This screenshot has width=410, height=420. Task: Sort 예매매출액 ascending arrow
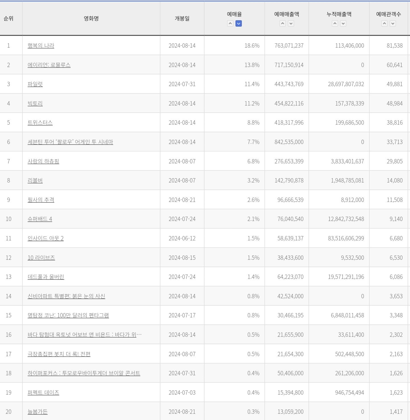click(x=283, y=24)
